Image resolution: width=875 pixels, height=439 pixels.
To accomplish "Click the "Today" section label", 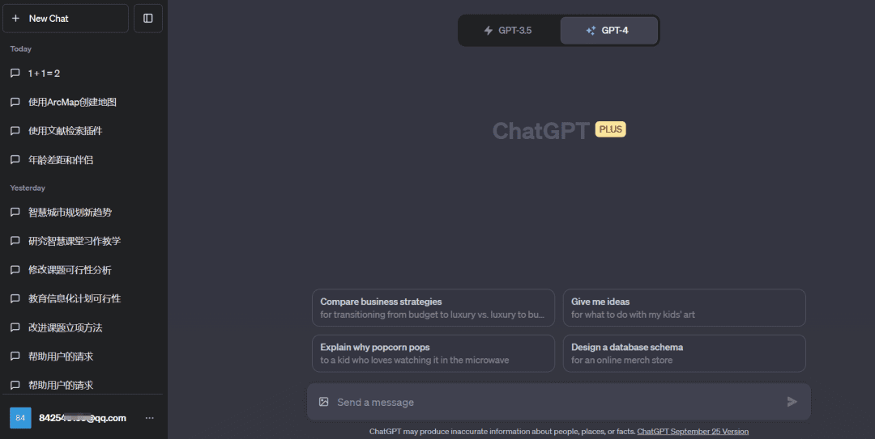I will point(20,49).
